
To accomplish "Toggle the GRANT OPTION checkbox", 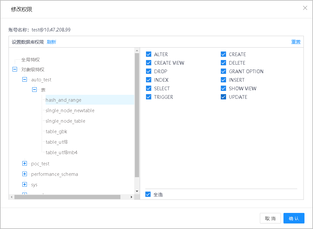I will [223, 72].
